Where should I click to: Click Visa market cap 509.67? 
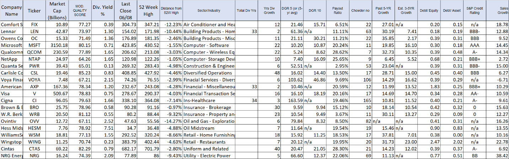[57, 94]
